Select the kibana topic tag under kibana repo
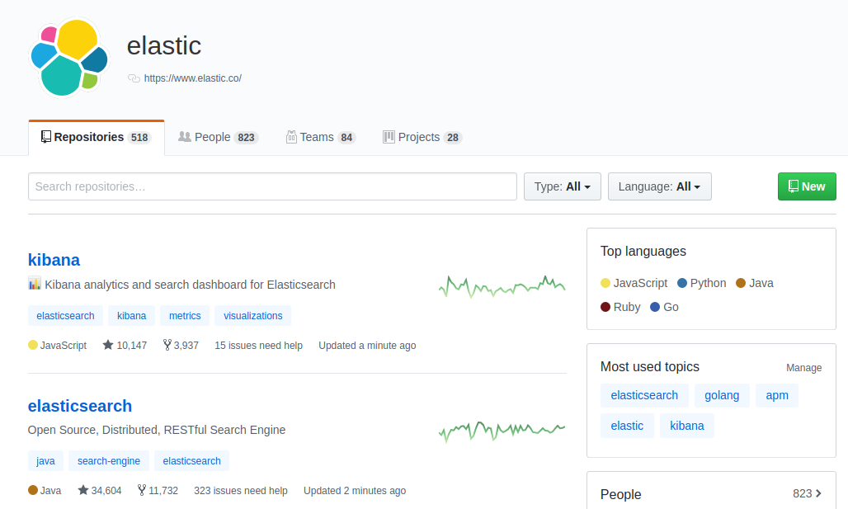Viewport: 848px width, 509px height. coord(131,316)
